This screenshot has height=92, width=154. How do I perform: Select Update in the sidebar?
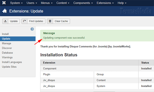coord(18,39)
